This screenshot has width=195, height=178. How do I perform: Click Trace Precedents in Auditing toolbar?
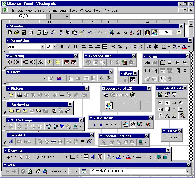tap(10, 62)
